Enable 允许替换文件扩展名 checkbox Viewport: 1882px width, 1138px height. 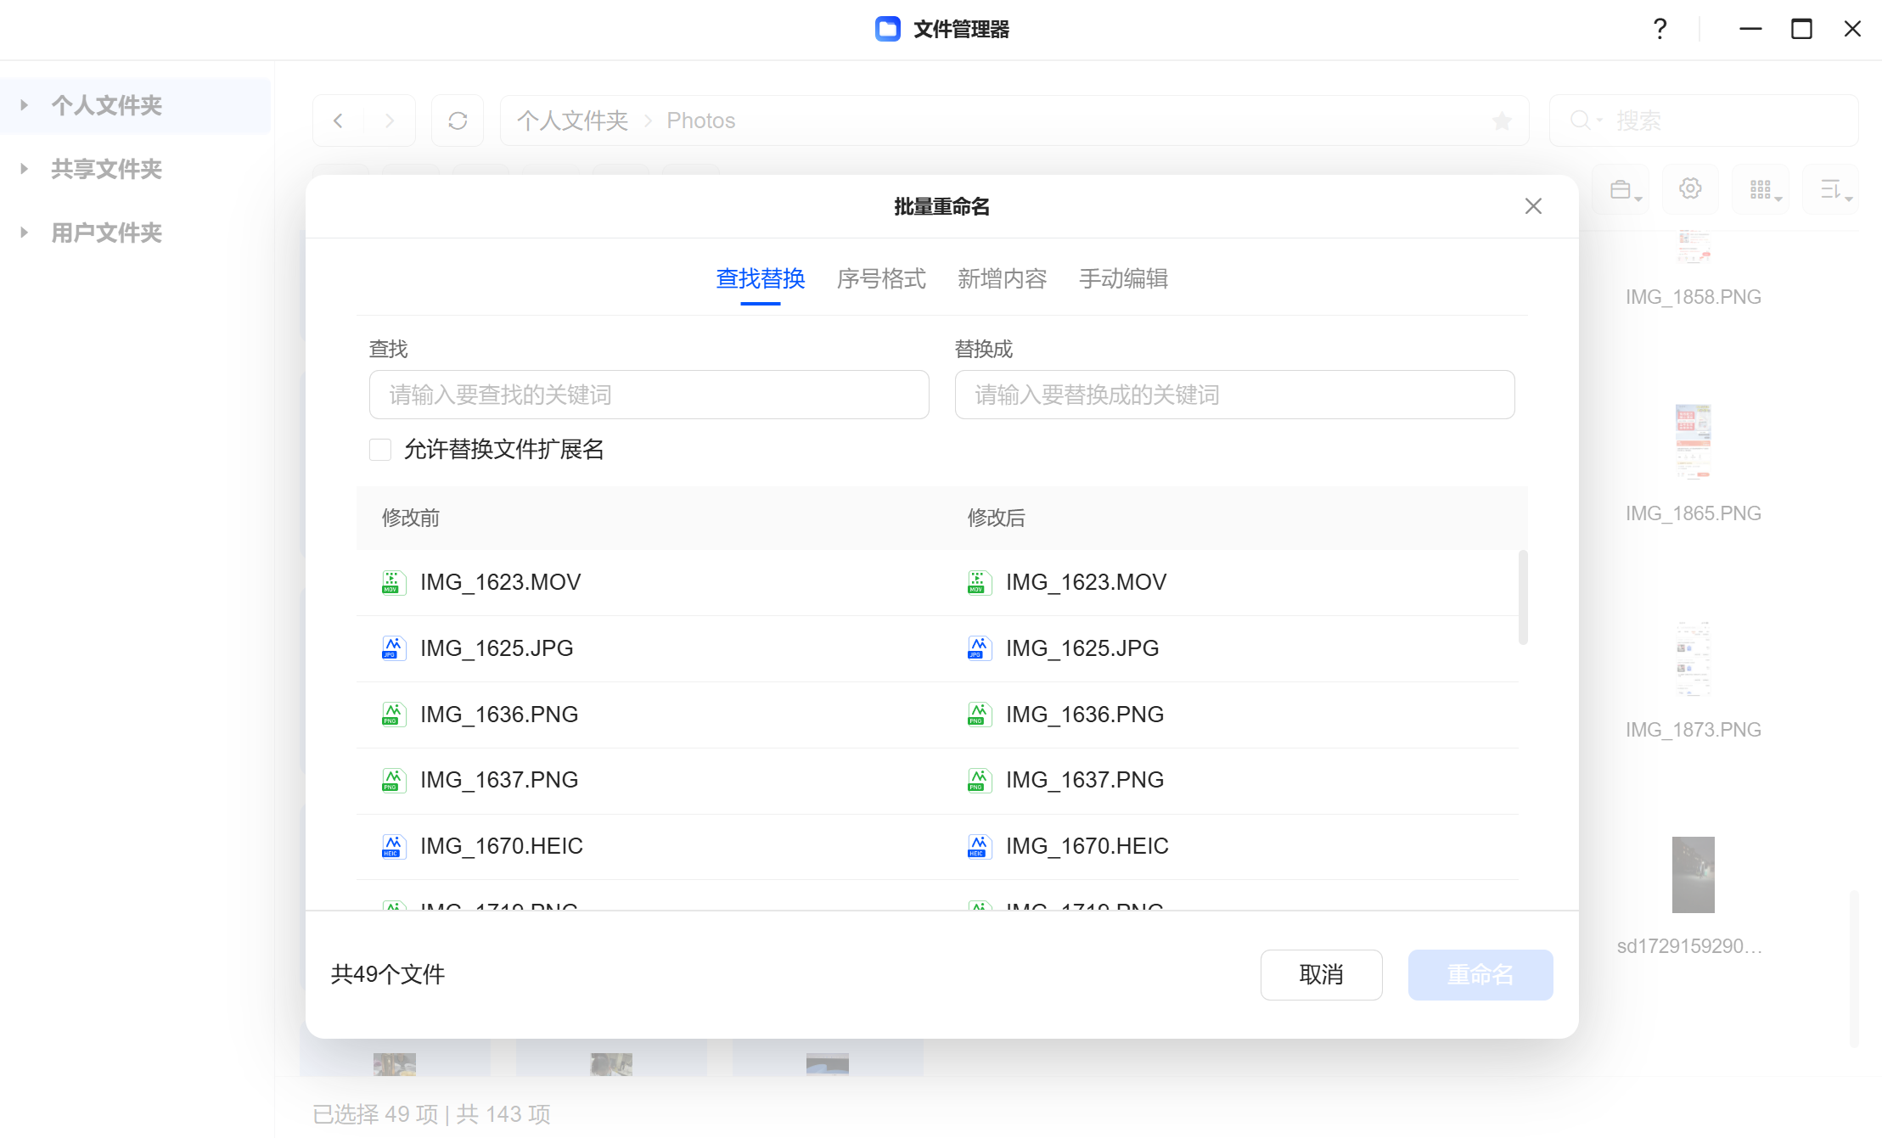pyautogui.click(x=380, y=449)
